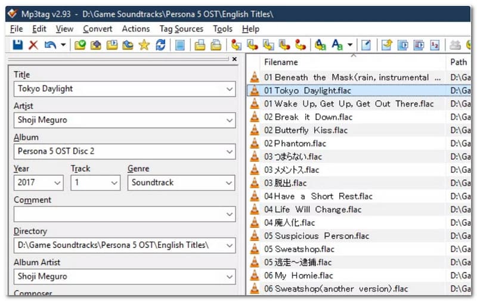Run the Filename to Filename converter icon

coord(268,45)
